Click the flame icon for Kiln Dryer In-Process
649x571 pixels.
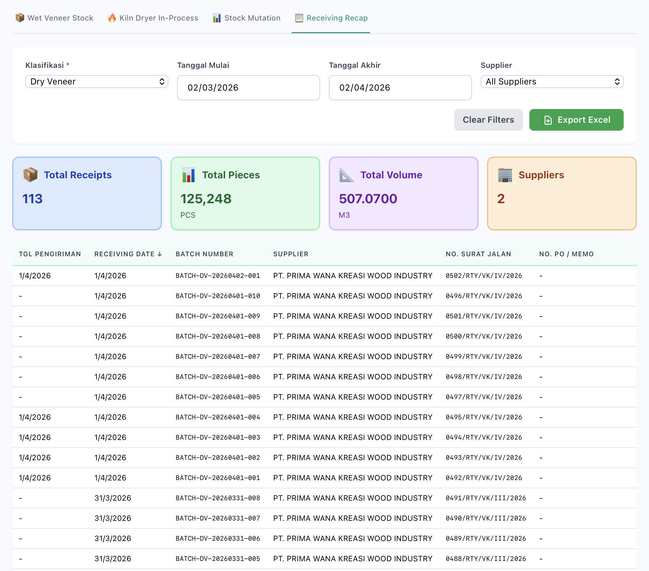coord(112,18)
